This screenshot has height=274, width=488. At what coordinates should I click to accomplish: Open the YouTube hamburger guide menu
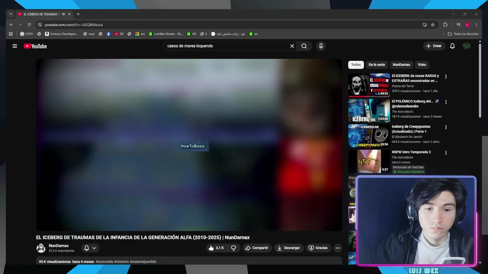point(14,46)
